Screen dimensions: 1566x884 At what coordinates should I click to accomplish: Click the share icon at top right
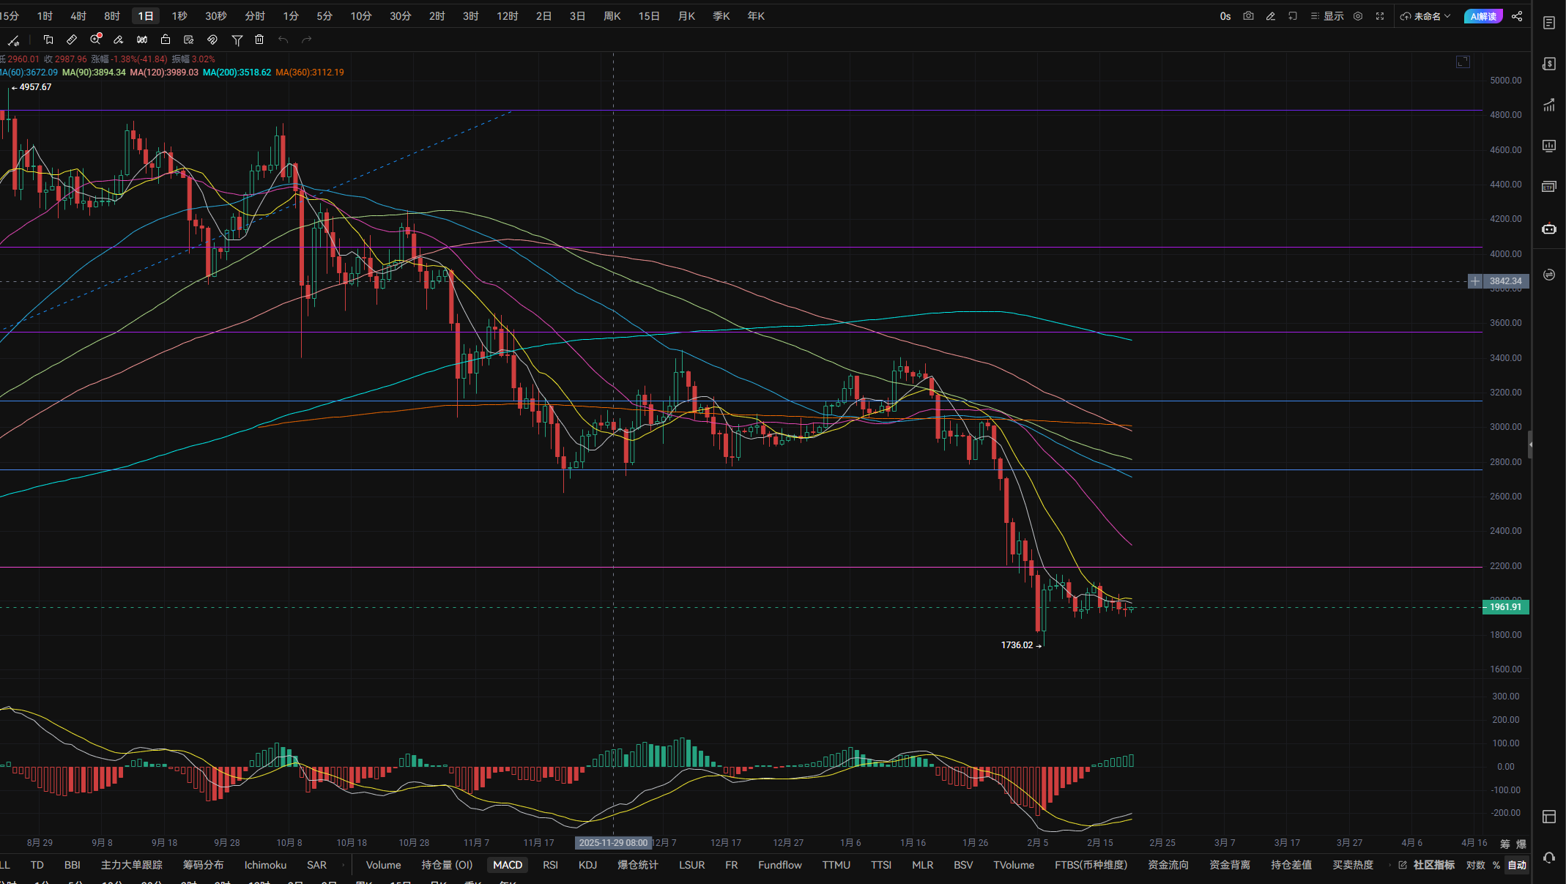(x=1517, y=16)
